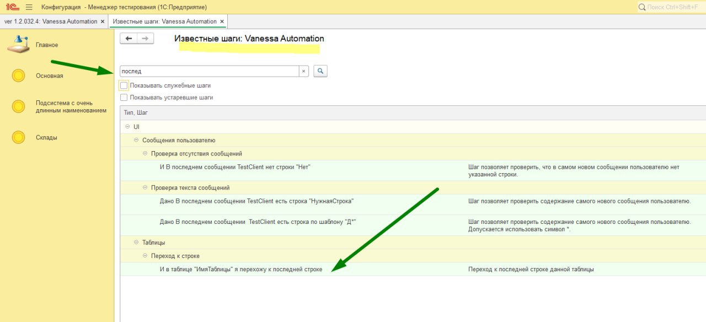
Task: Click the yellow circle icon beside Склады
Action: [18, 137]
